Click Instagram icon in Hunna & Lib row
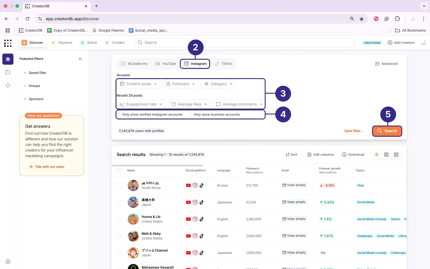 pyautogui.click(x=195, y=219)
